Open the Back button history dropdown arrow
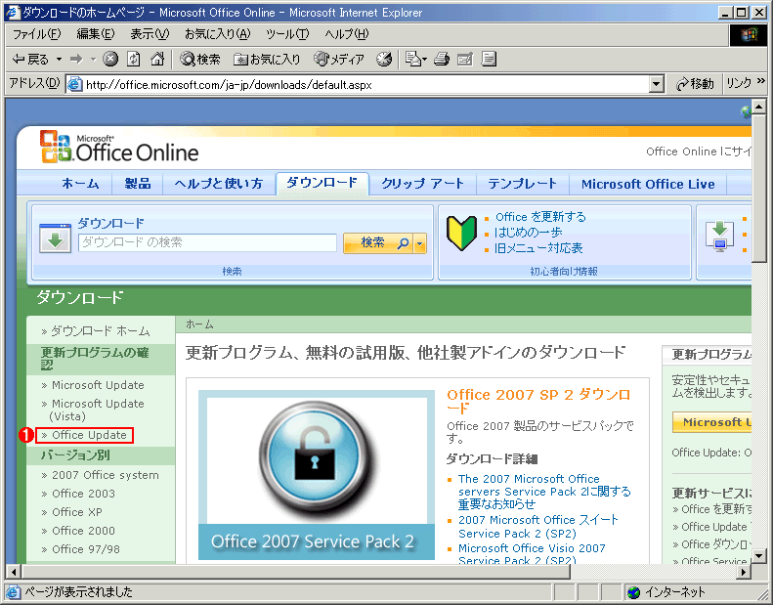 [60, 60]
